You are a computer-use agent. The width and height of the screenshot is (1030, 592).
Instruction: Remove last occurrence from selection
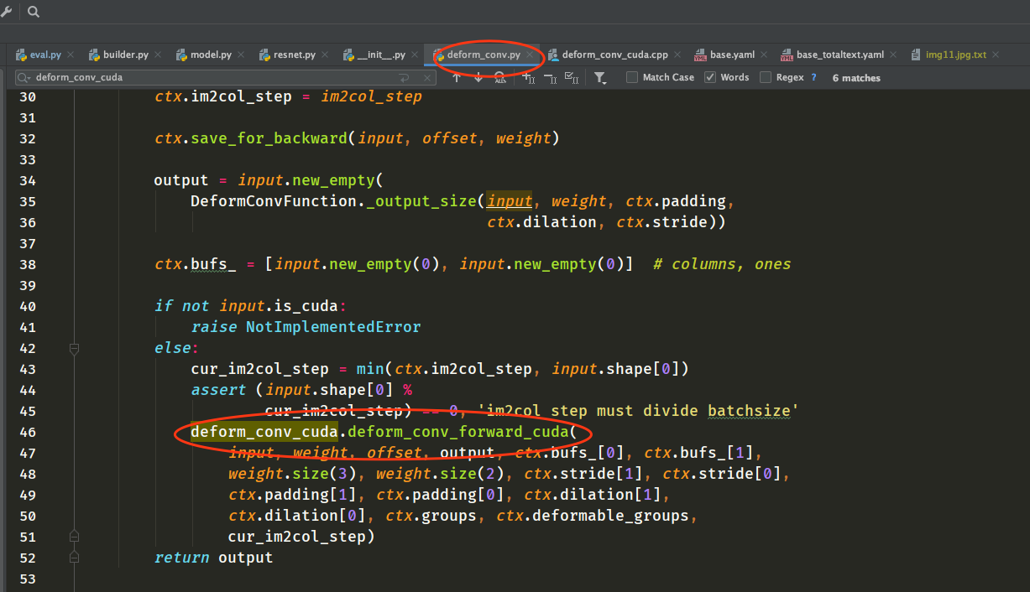click(x=548, y=77)
